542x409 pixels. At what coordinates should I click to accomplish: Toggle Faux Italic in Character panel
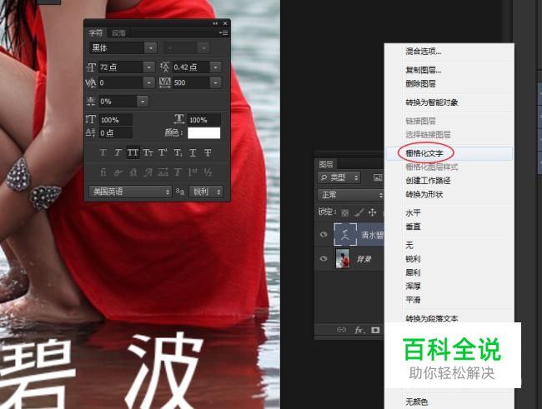tap(118, 152)
